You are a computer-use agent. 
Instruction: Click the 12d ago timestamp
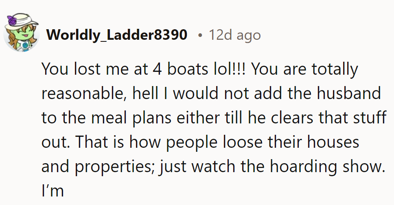(x=235, y=35)
